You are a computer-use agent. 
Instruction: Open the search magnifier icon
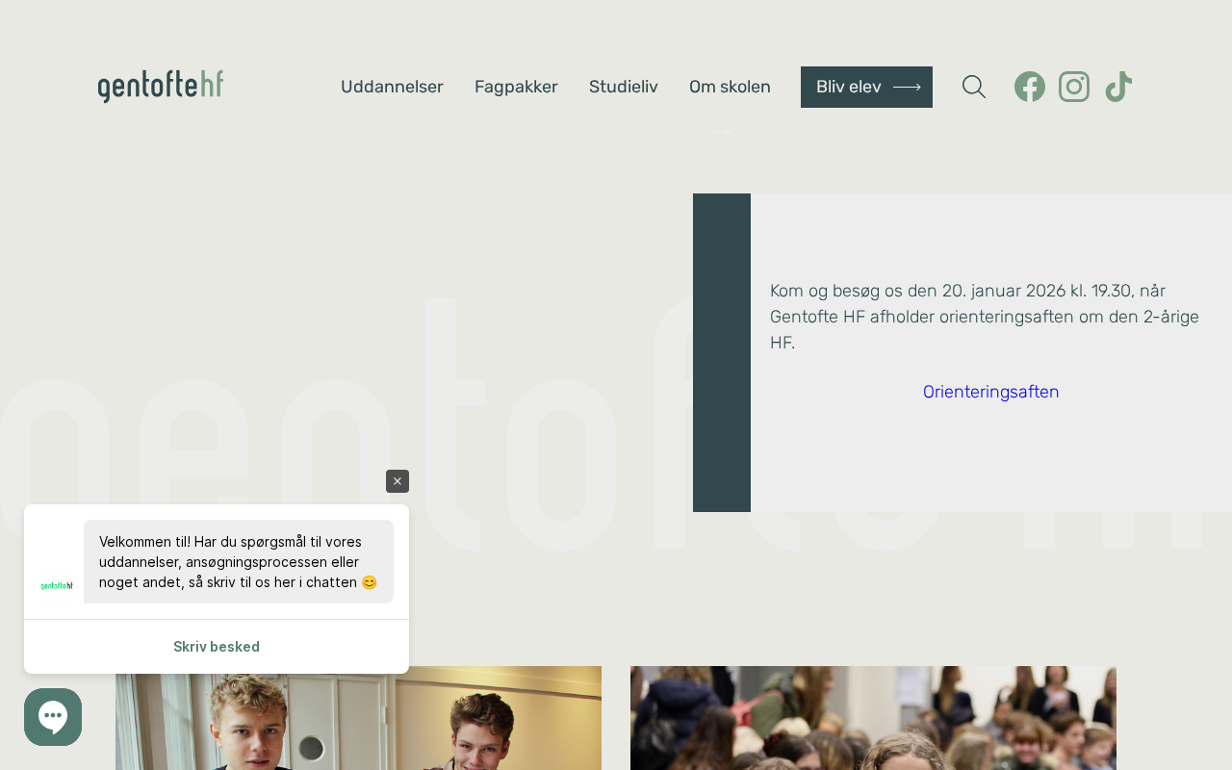tap(974, 87)
